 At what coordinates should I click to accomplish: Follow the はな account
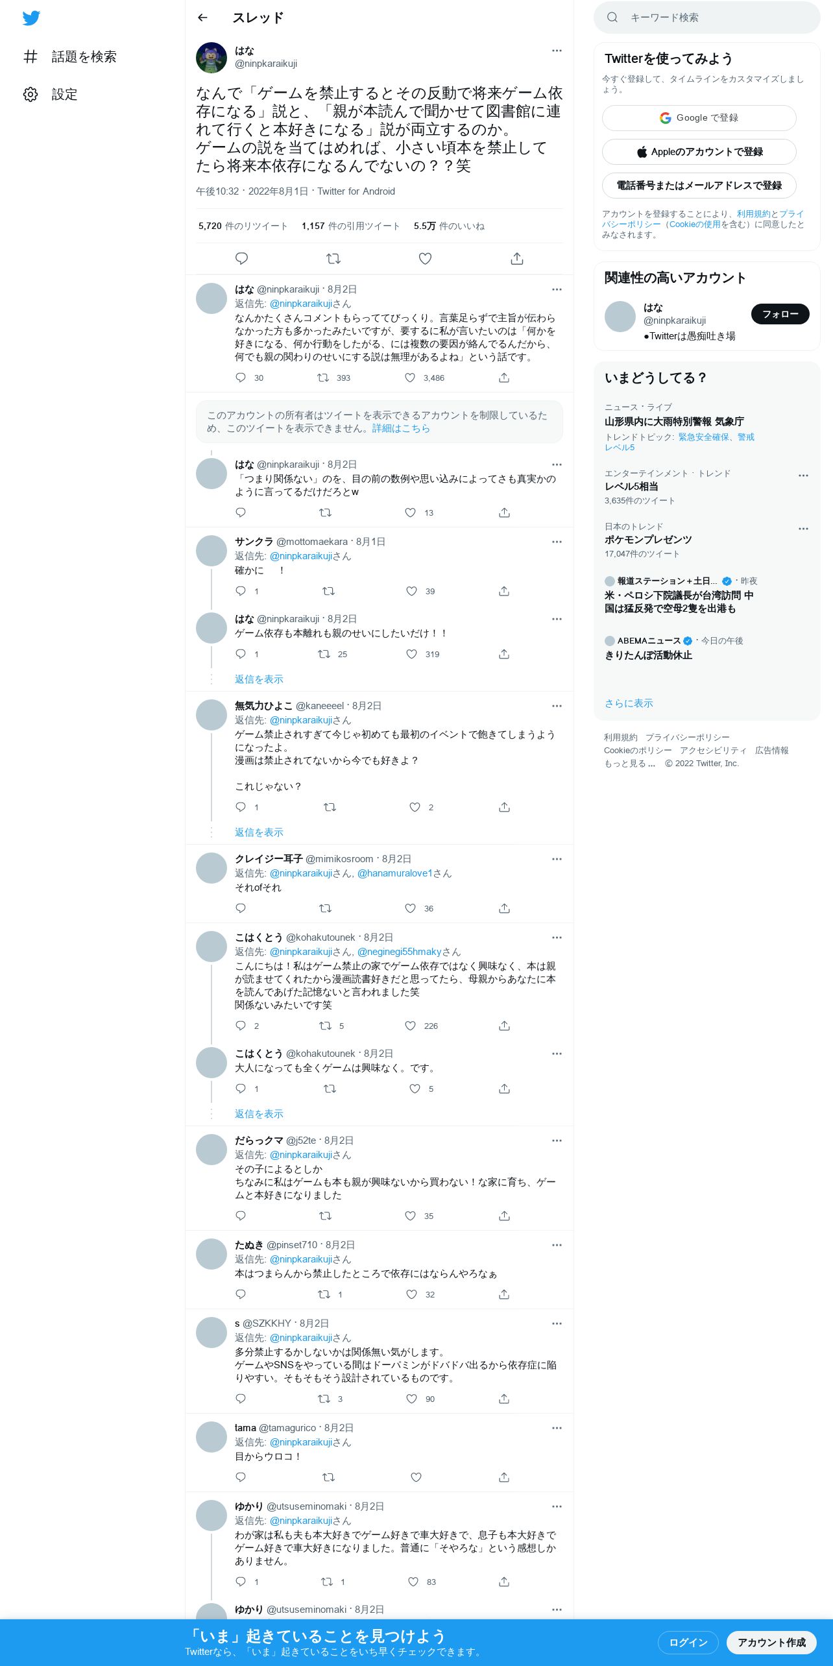pos(780,314)
